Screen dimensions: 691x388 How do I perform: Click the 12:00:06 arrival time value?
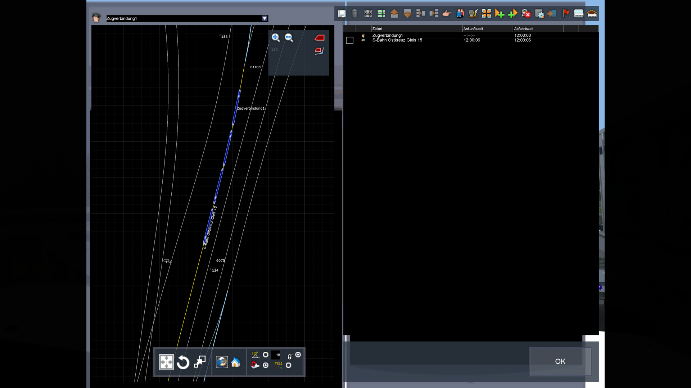(471, 40)
